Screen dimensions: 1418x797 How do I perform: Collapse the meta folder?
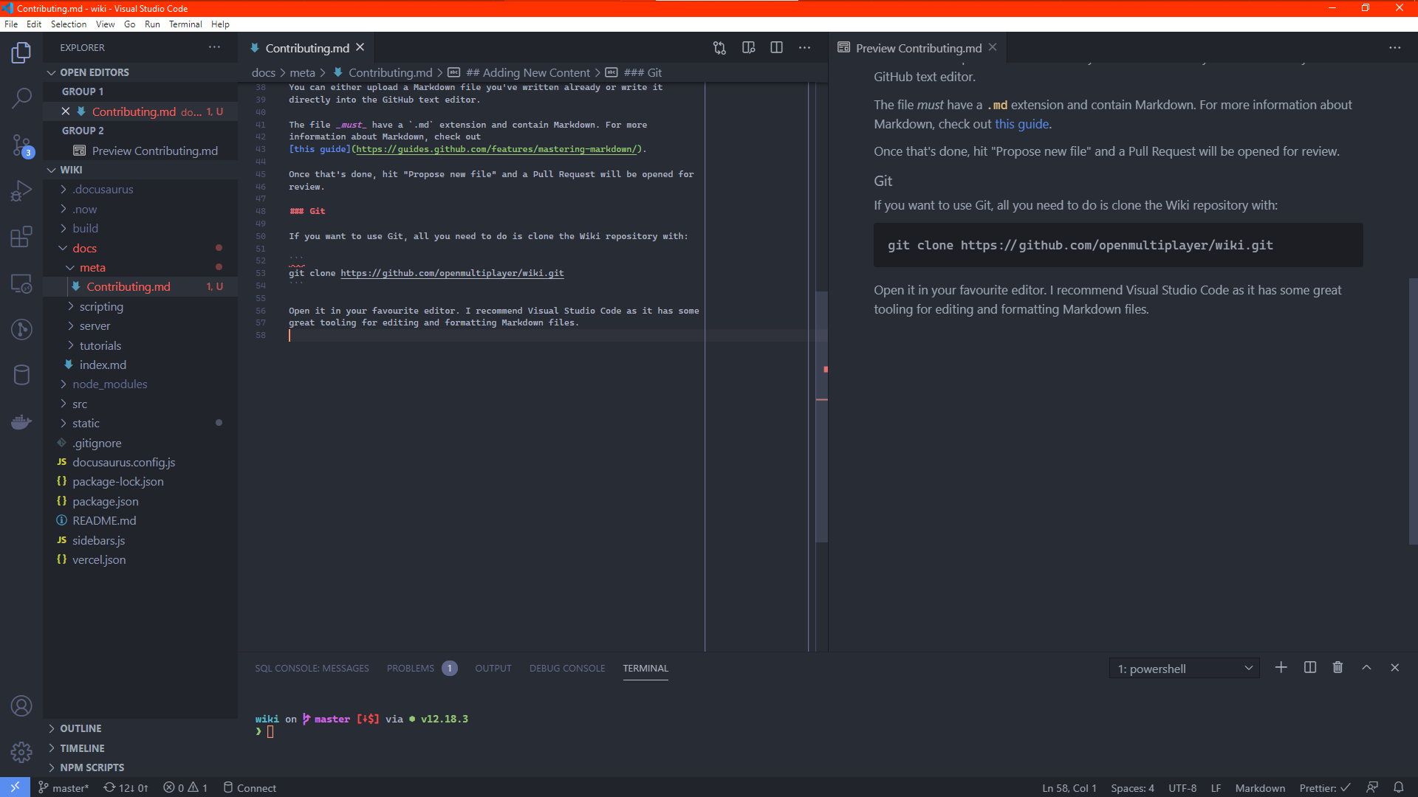point(92,267)
